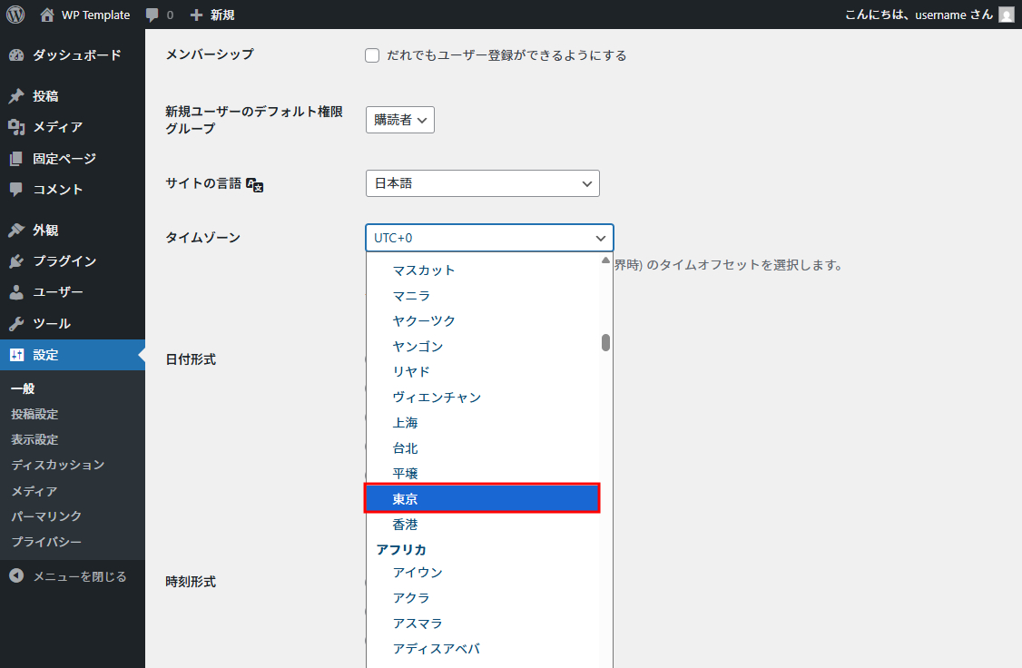This screenshot has width=1022, height=668.
Task: Select アスマラ timezone option
Action: (x=482, y=623)
